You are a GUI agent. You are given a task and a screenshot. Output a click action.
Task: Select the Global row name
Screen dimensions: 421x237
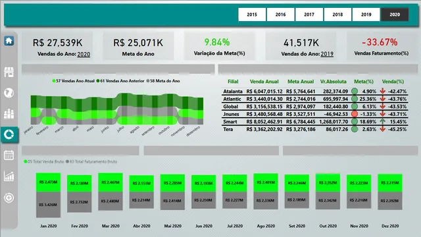click(x=231, y=107)
